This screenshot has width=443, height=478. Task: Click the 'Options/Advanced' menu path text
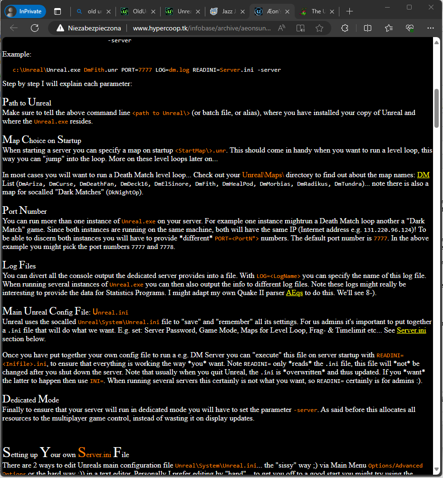(x=395, y=466)
